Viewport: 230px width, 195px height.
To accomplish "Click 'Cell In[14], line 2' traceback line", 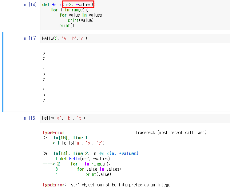I will pyautogui.click(x=90, y=153).
